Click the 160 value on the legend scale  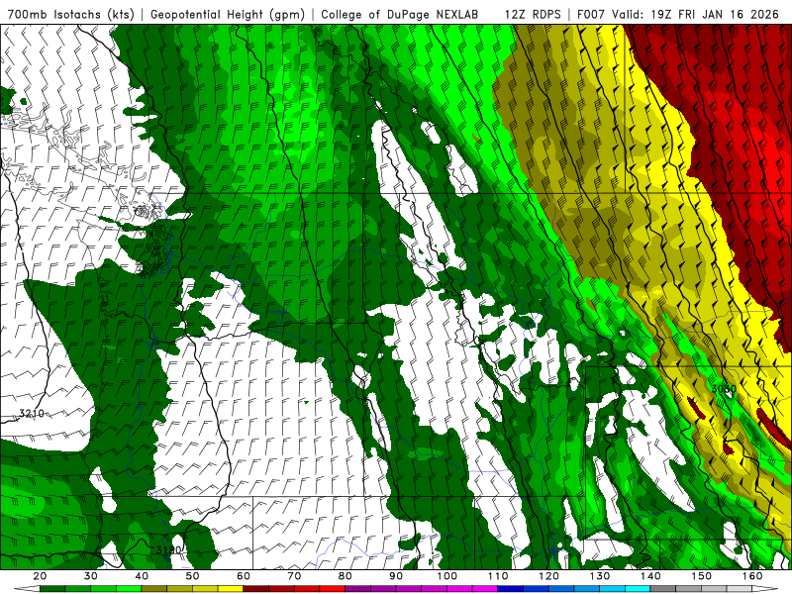pyautogui.click(x=752, y=576)
